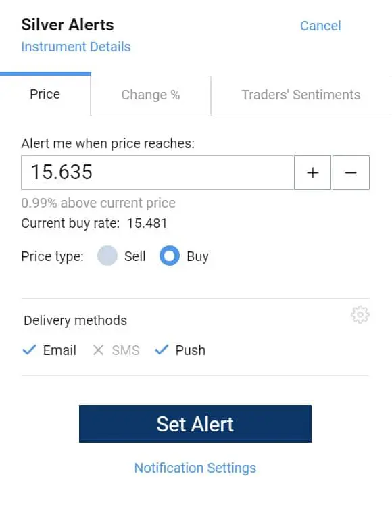Toggle the Push delivery method label
The image size is (392, 505).
coord(191,350)
